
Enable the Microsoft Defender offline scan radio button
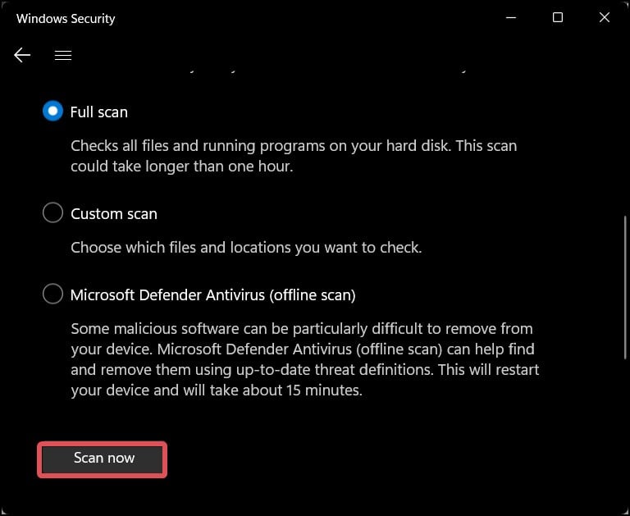pos(52,294)
